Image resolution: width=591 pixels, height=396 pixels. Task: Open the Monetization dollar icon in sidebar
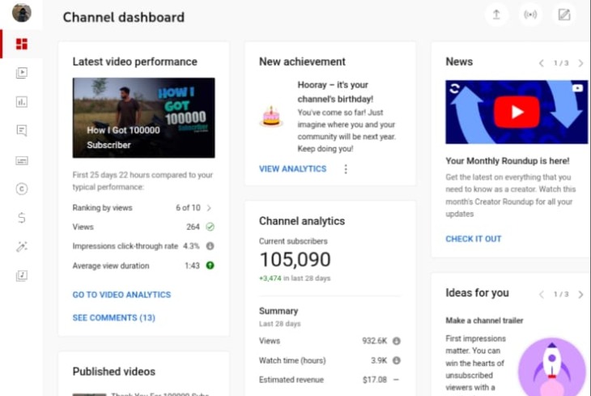[x=22, y=218]
